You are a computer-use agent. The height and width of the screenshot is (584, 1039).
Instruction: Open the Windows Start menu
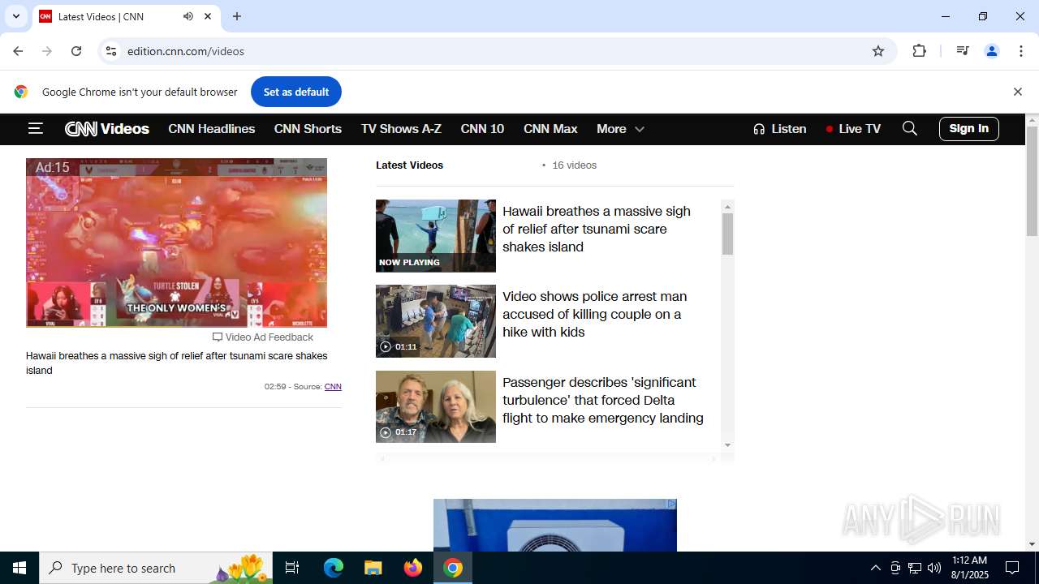[x=19, y=568]
